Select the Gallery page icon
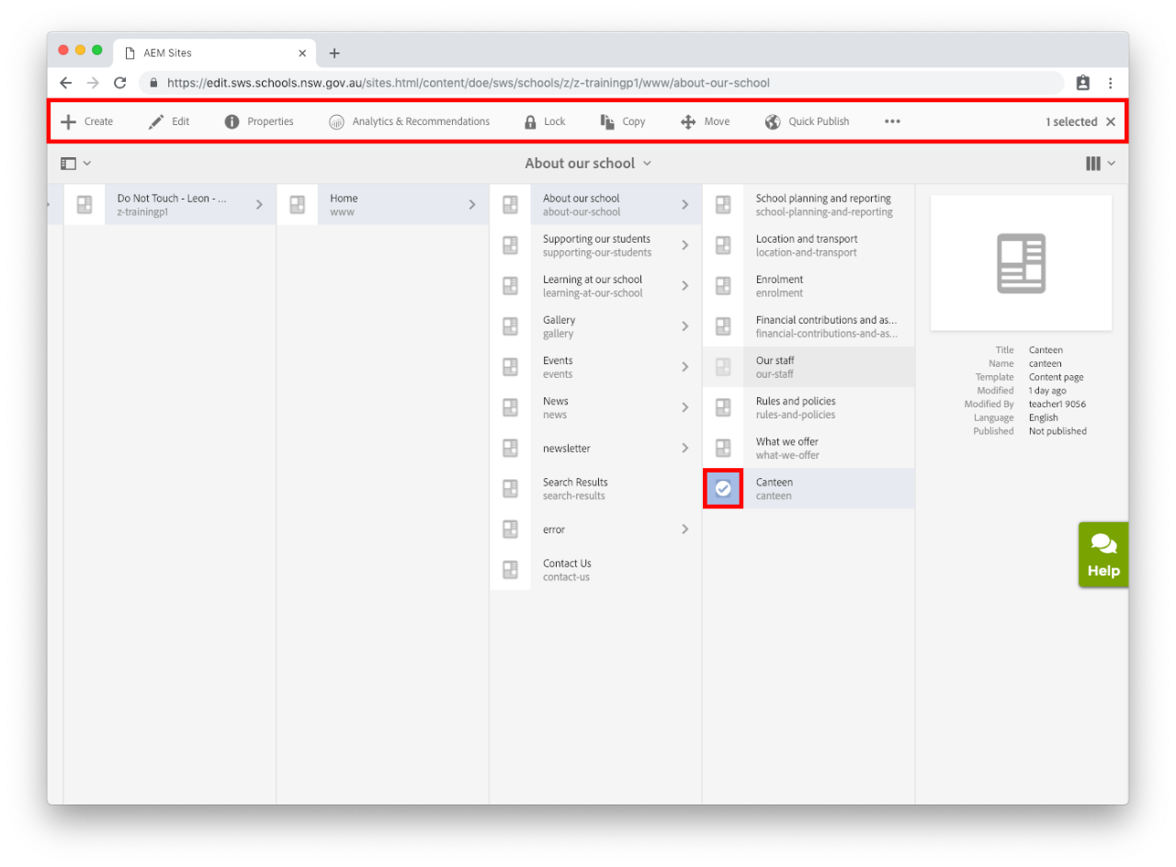This screenshot has height=867, width=1176. point(510,326)
